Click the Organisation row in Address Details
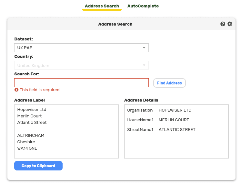The image size is (241, 185). pyautogui.click(x=159, y=110)
